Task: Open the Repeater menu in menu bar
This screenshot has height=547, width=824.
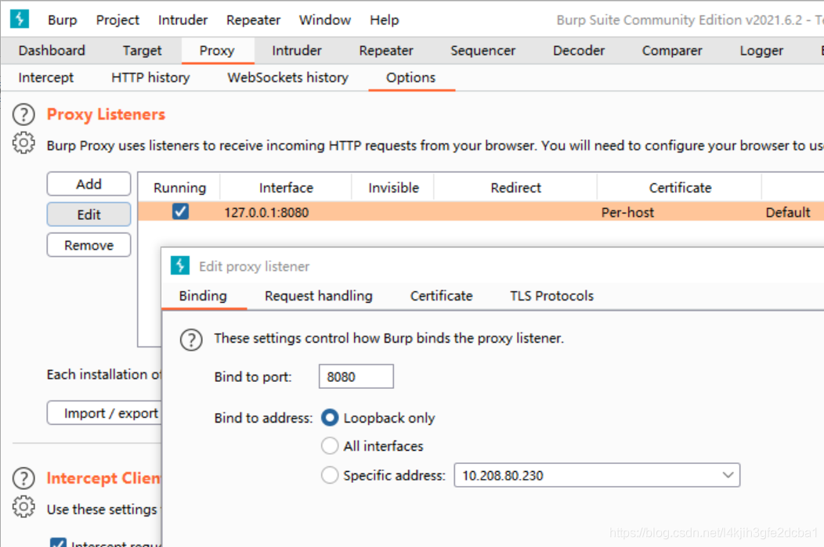Action: click(253, 20)
